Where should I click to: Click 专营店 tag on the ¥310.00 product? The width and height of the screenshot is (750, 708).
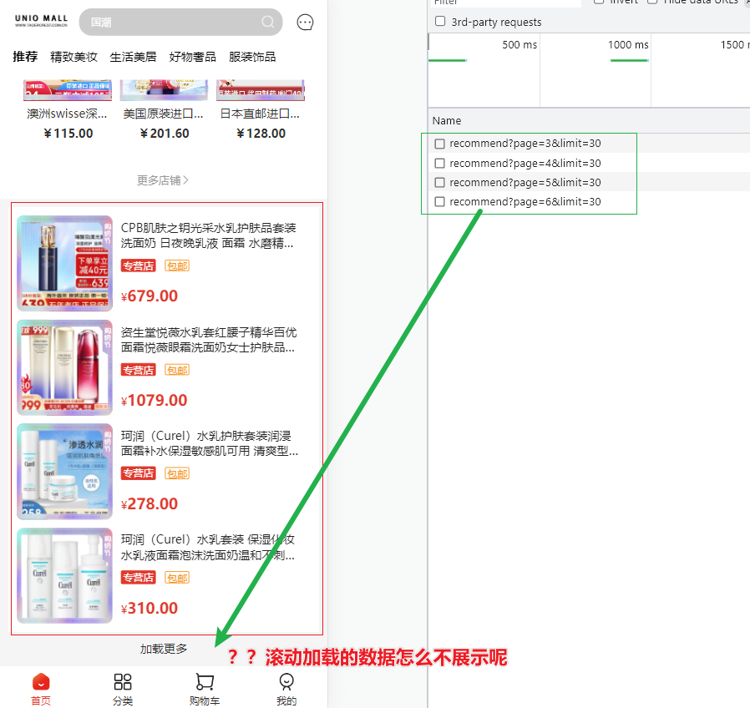(x=139, y=578)
